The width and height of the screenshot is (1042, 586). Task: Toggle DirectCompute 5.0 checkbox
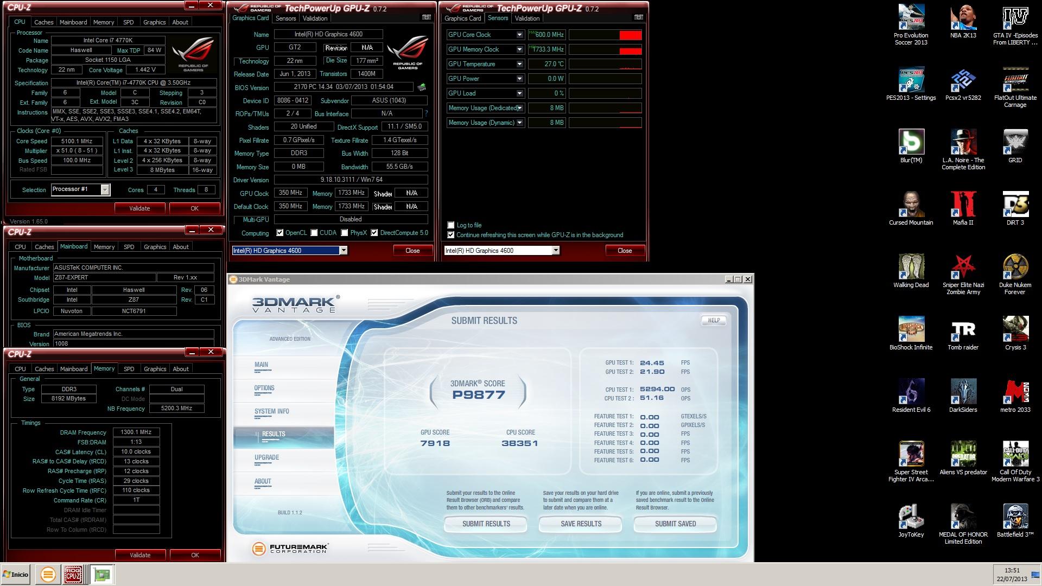pyautogui.click(x=374, y=233)
